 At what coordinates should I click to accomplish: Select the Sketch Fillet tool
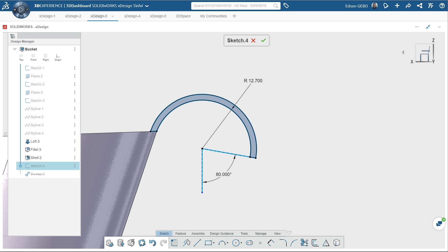click(x=283, y=243)
